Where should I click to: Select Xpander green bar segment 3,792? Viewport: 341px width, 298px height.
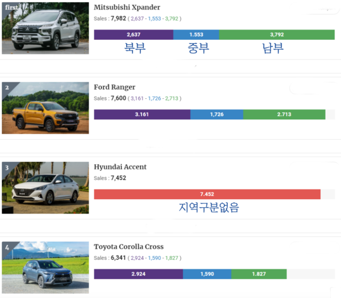click(x=277, y=35)
